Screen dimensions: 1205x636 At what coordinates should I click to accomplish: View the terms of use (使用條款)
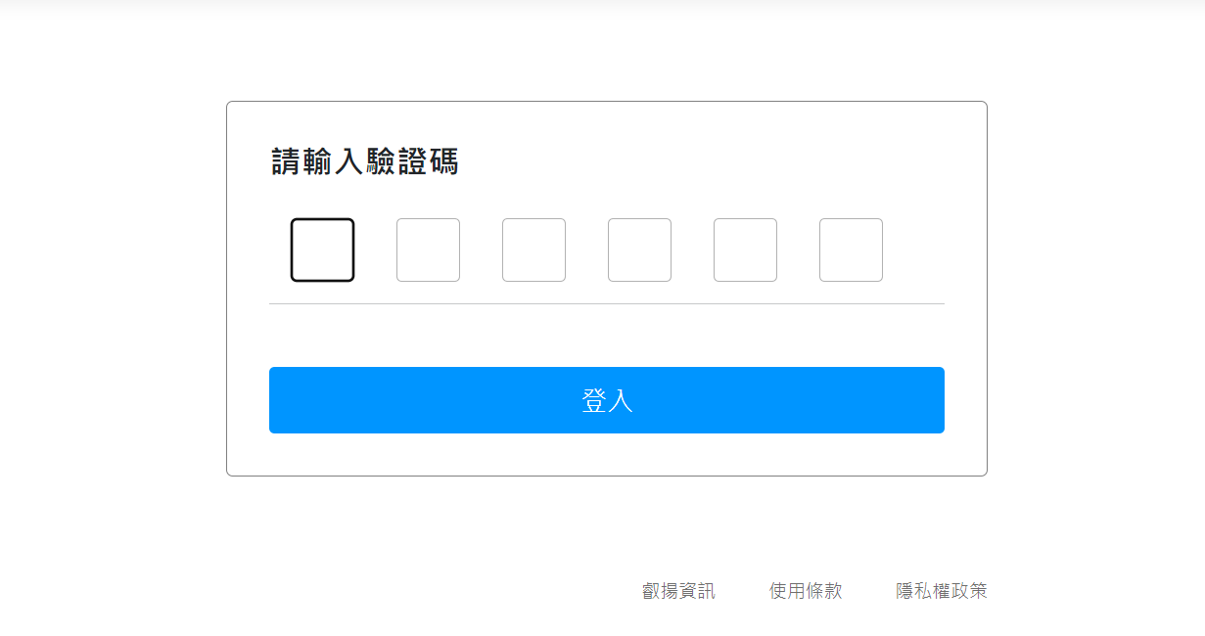pyautogui.click(x=806, y=591)
